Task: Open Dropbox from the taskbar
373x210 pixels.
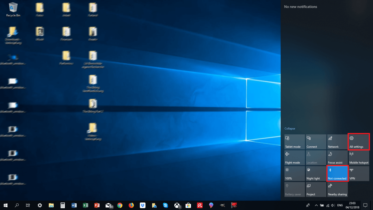Action: 143,205
